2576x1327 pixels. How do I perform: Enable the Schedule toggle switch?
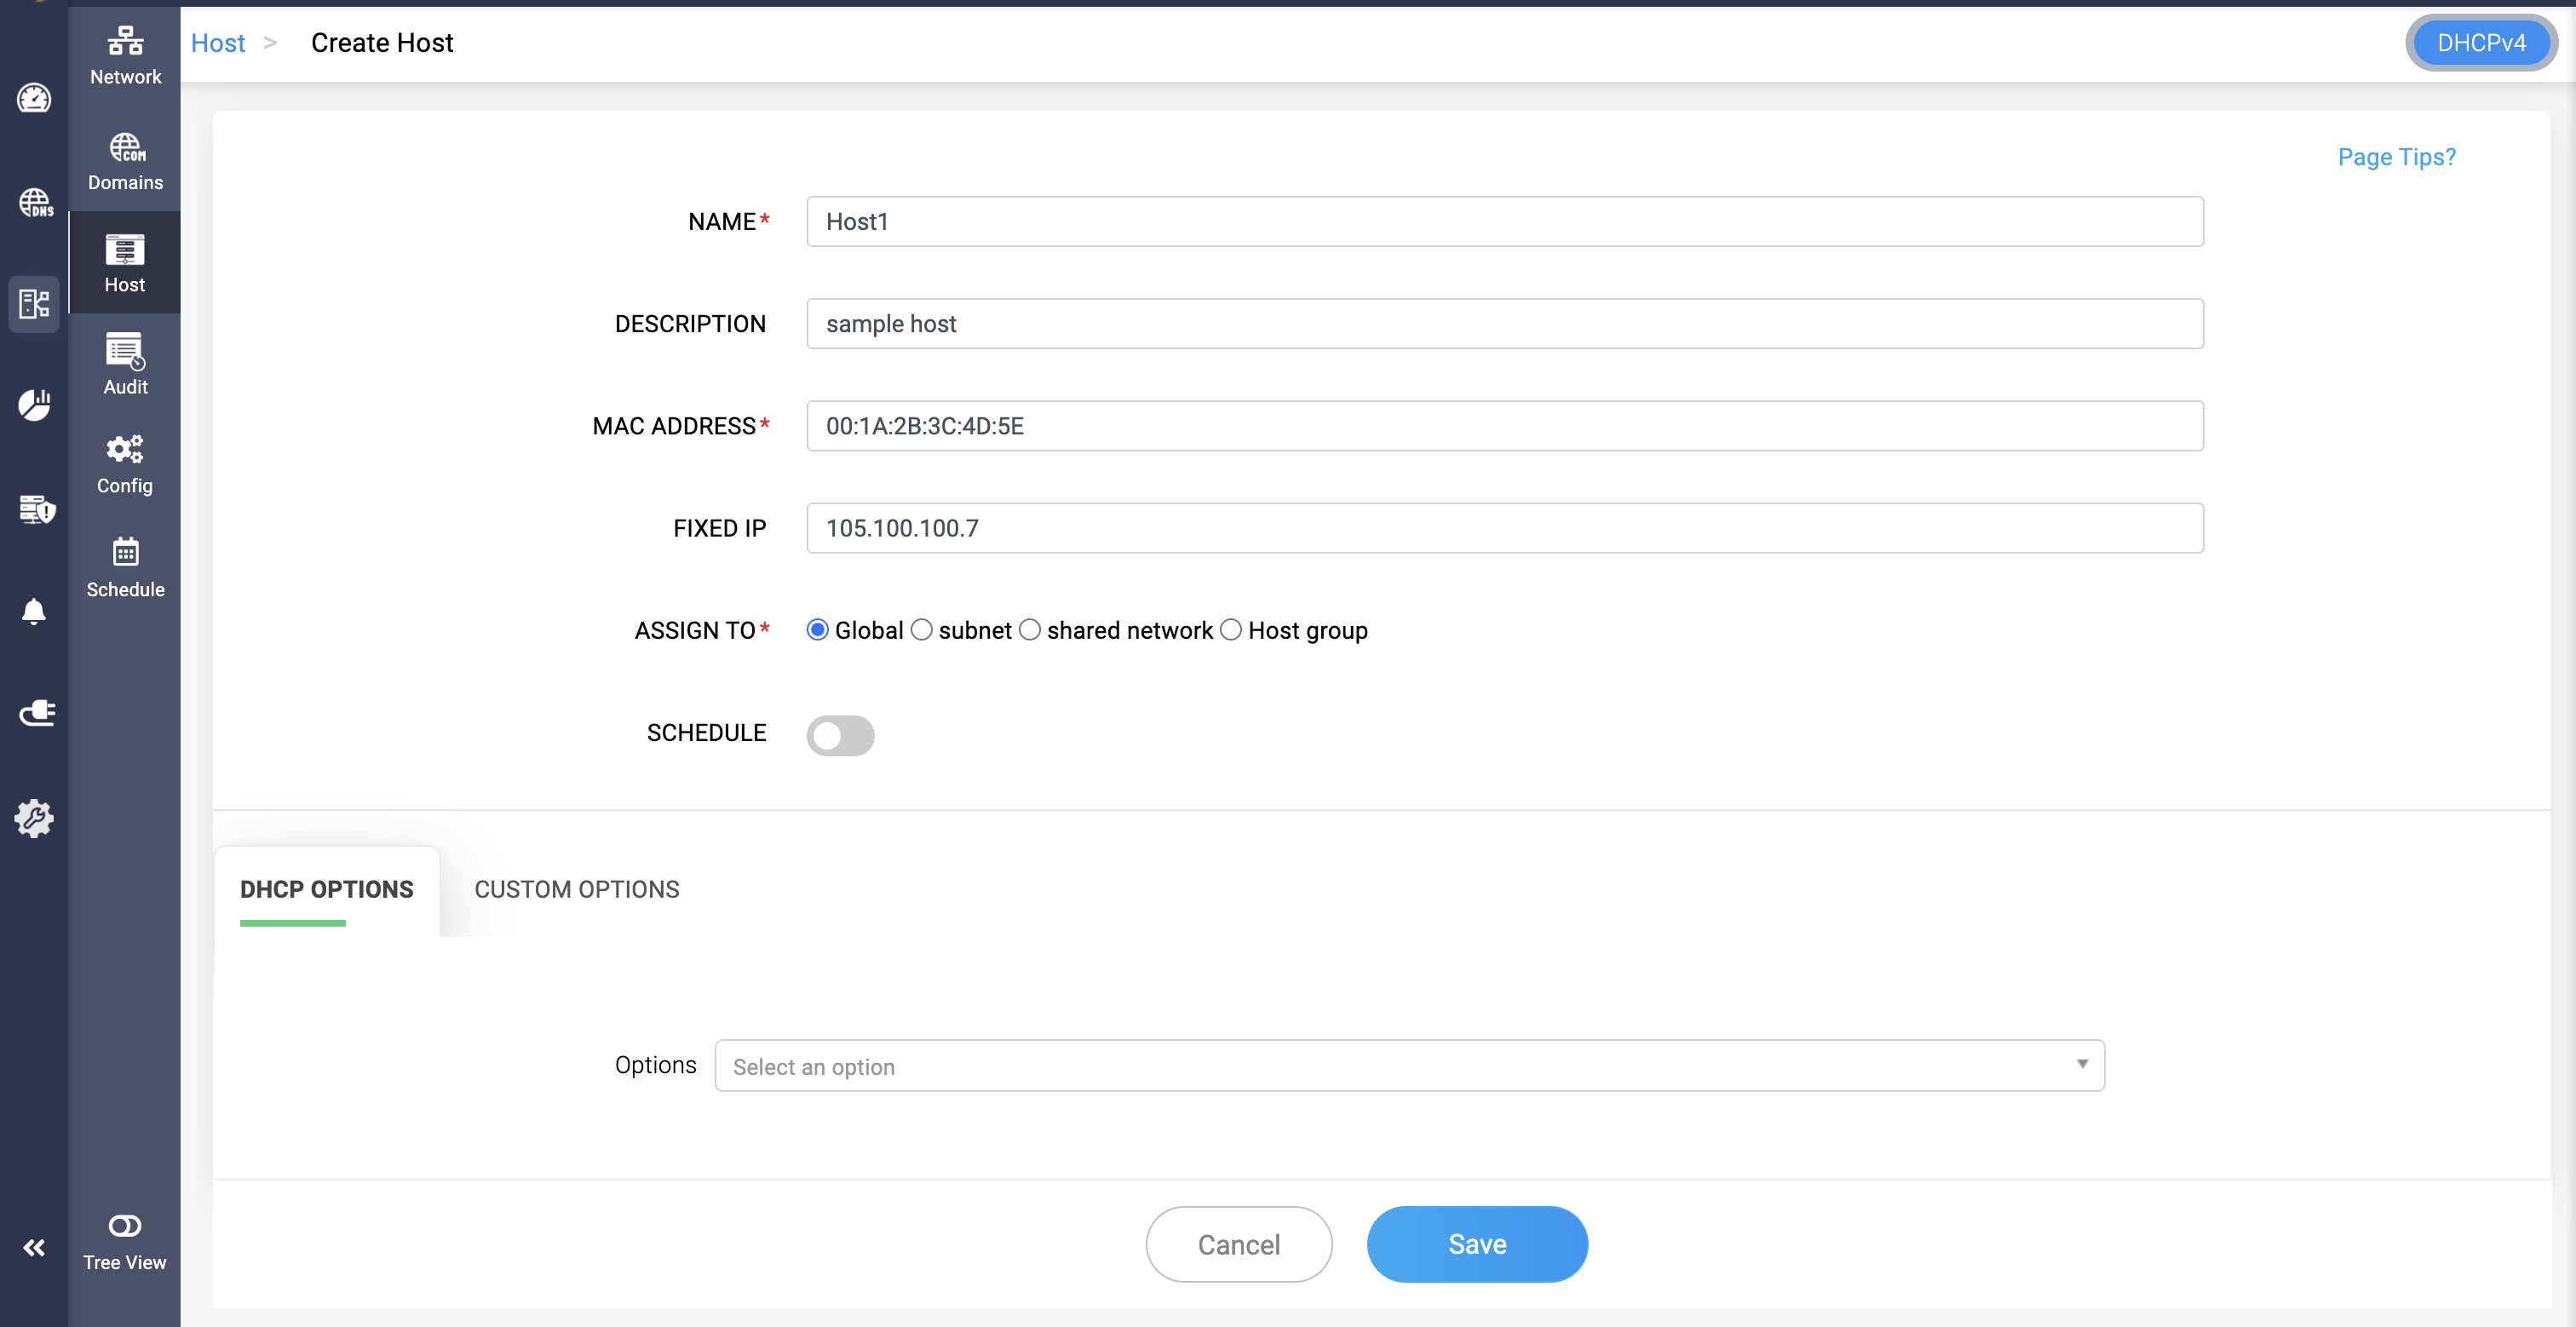[x=840, y=735]
